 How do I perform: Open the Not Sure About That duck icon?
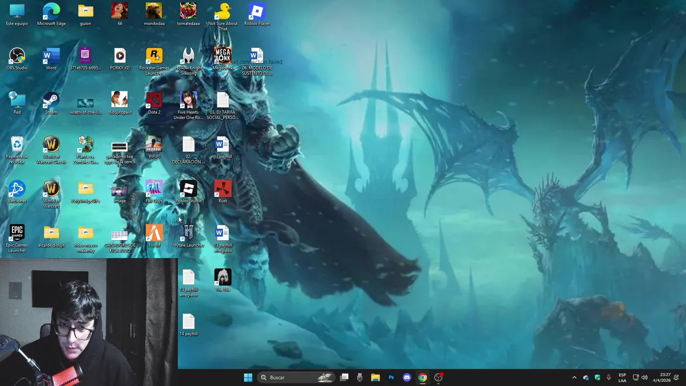pos(222,17)
